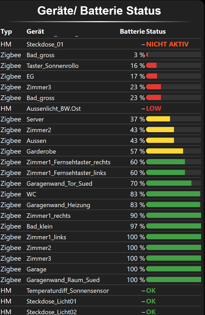Select the Zimmer1_Fernsehtaster_rechts device name
Image resolution: width=205 pixels, height=315 pixels.
68,162
